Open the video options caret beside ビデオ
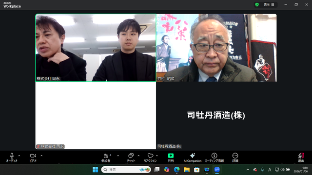 pos(41,156)
